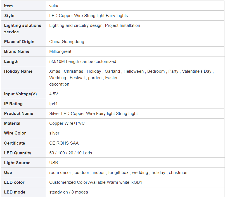Select the Style row label
The image size is (225, 198).
click(9, 16)
